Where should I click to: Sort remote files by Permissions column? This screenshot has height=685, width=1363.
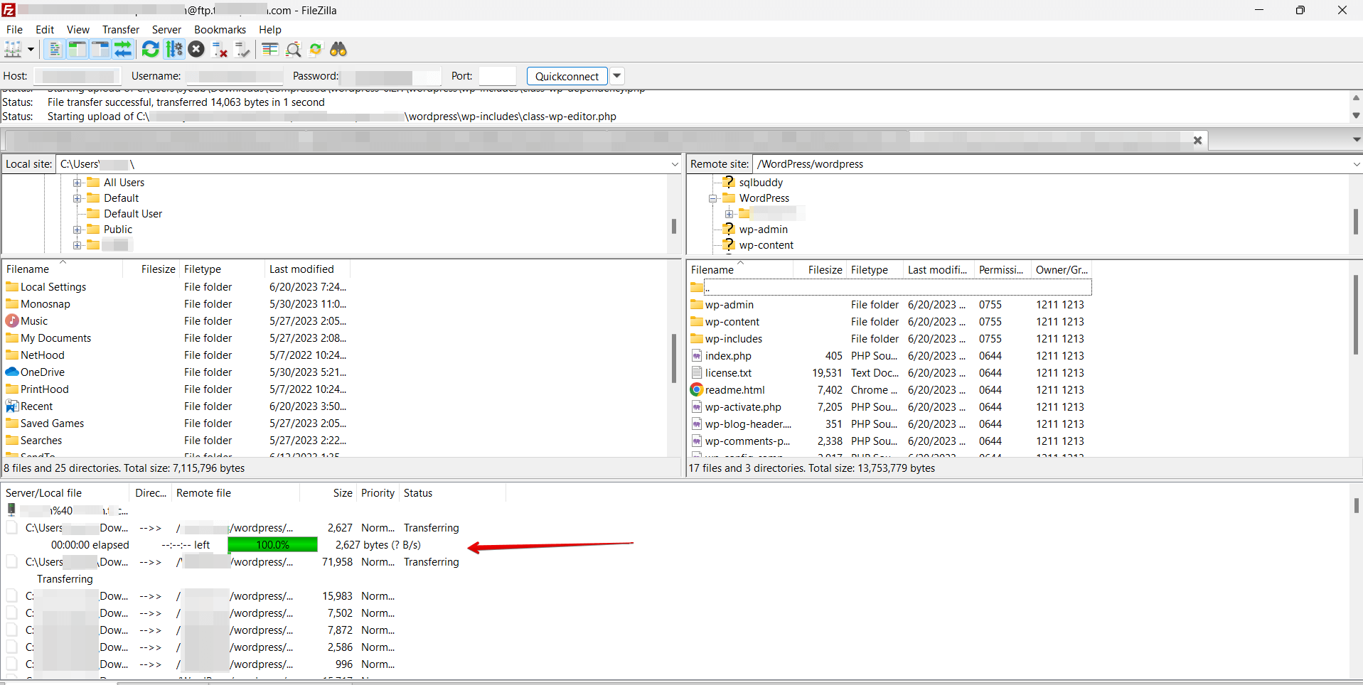click(x=1003, y=270)
